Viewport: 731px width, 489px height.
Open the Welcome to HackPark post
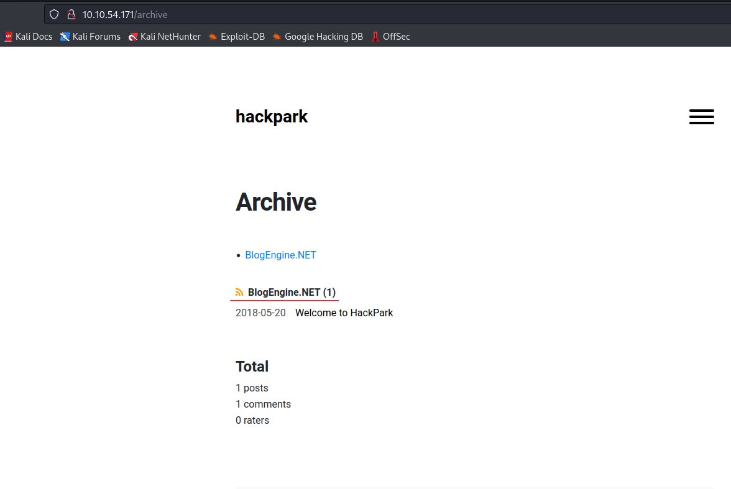tap(344, 313)
